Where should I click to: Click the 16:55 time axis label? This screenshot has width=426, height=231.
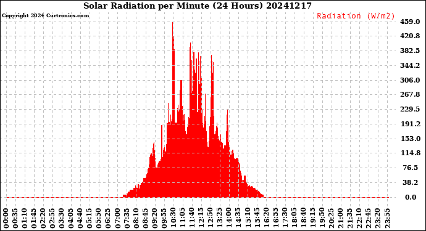coord(275,219)
